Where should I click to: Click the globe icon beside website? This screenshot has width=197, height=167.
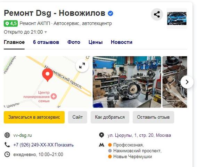click(x=7, y=135)
